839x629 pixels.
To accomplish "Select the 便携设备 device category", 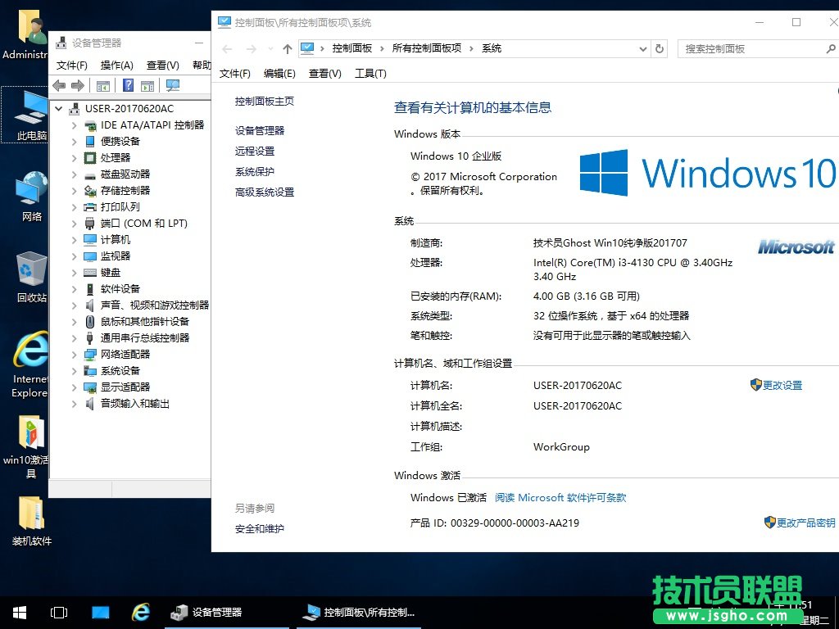I will click(120, 141).
